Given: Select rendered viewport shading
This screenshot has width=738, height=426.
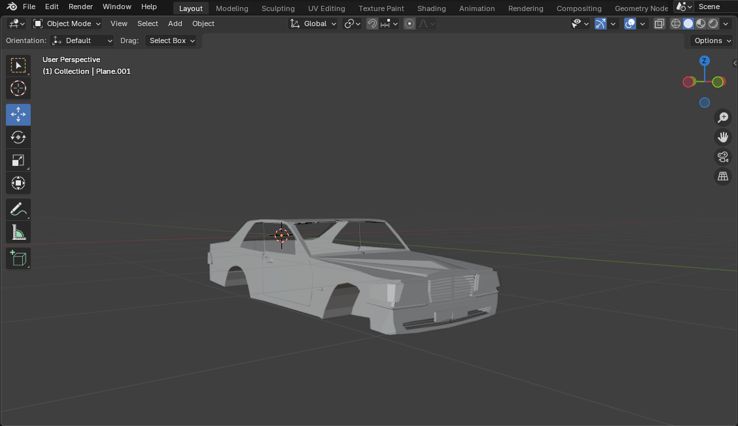Looking at the screenshot, I should 714,24.
